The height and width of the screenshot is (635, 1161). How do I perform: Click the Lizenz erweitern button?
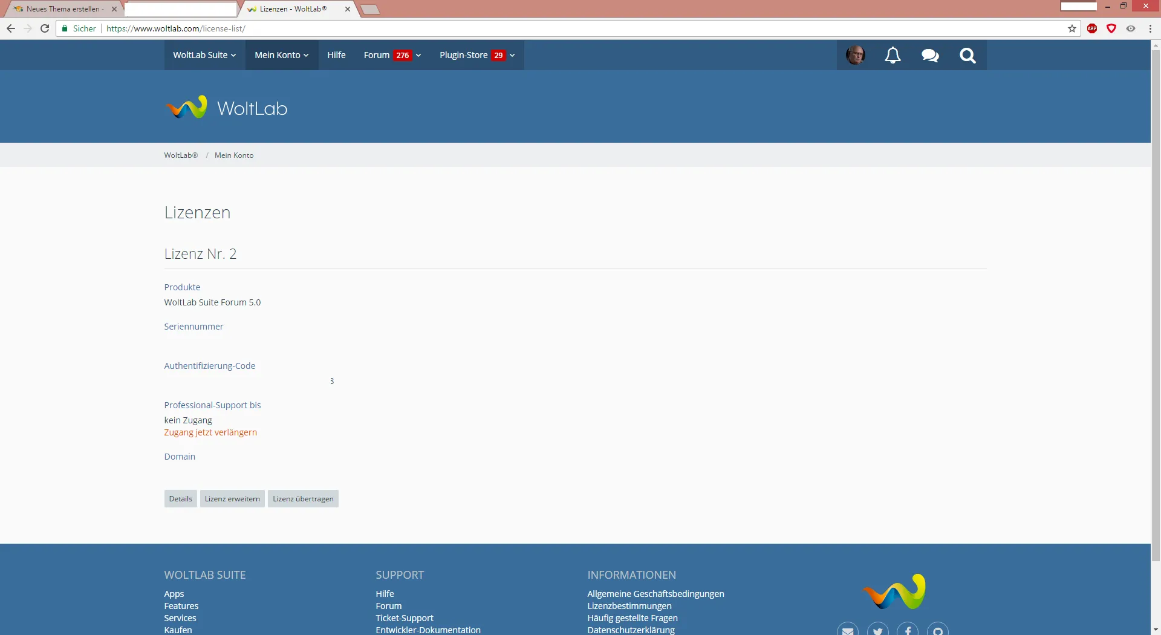(232, 499)
